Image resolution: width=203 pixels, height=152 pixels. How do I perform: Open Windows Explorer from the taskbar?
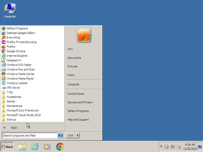click(x=22, y=147)
